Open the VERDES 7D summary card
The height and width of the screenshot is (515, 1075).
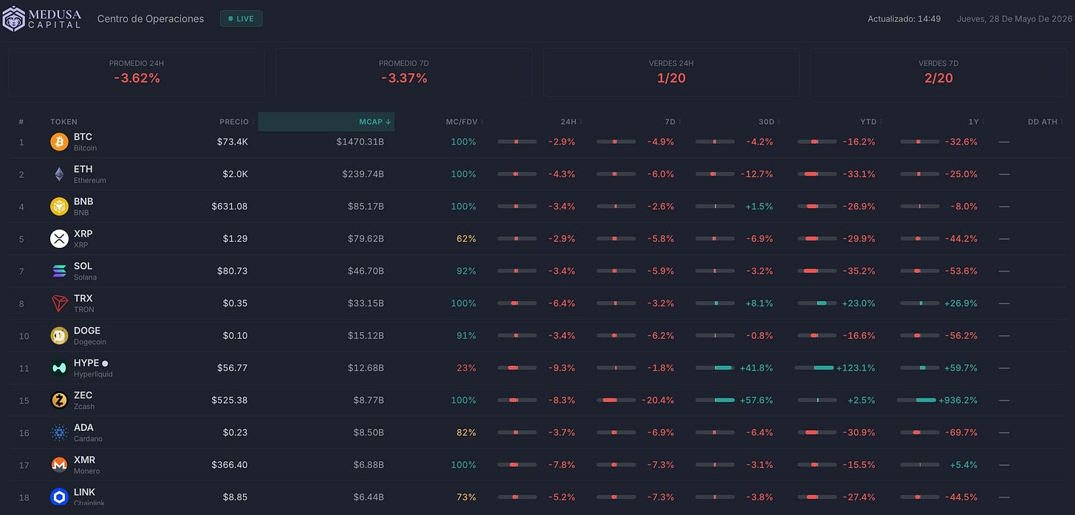click(x=938, y=72)
